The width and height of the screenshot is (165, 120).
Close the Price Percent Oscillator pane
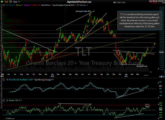4,80
